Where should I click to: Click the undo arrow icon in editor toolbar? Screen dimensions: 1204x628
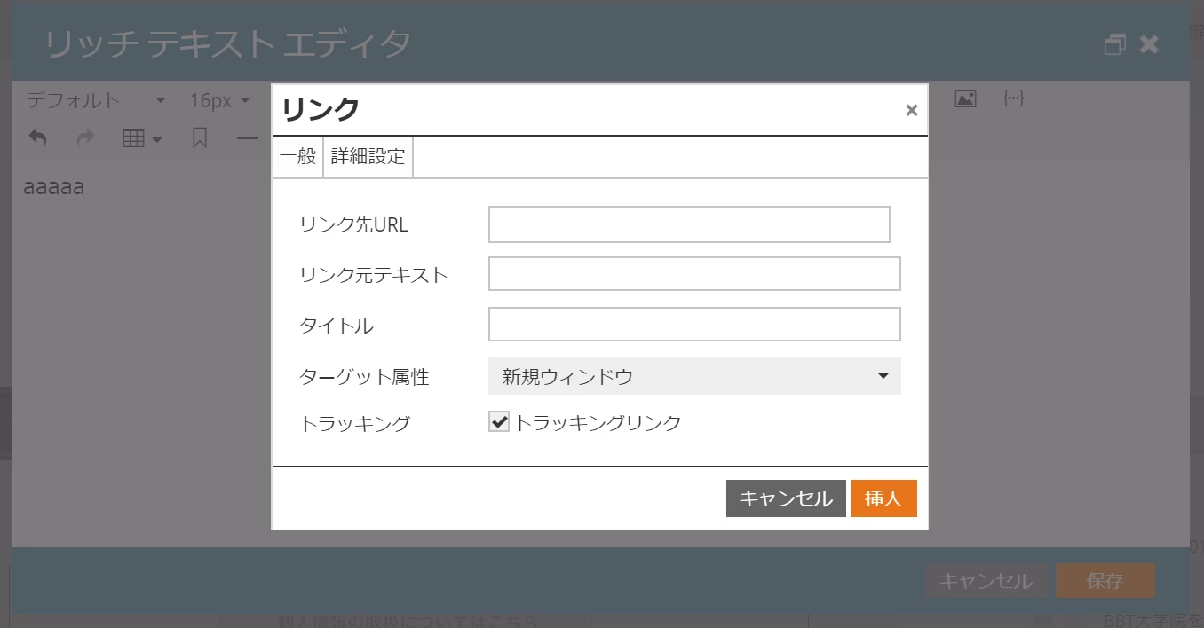tap(38, 138)
